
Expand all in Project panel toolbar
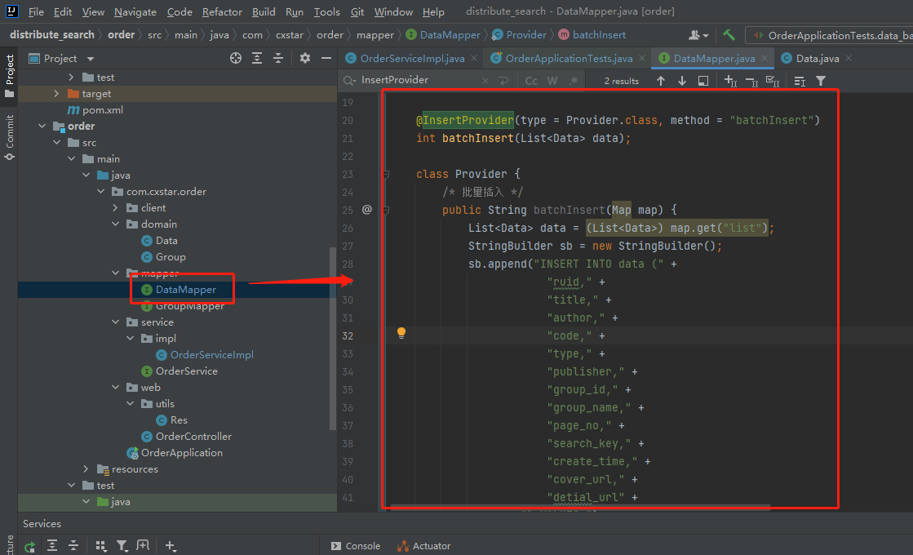pyautogui.click(x=257, y=58)
